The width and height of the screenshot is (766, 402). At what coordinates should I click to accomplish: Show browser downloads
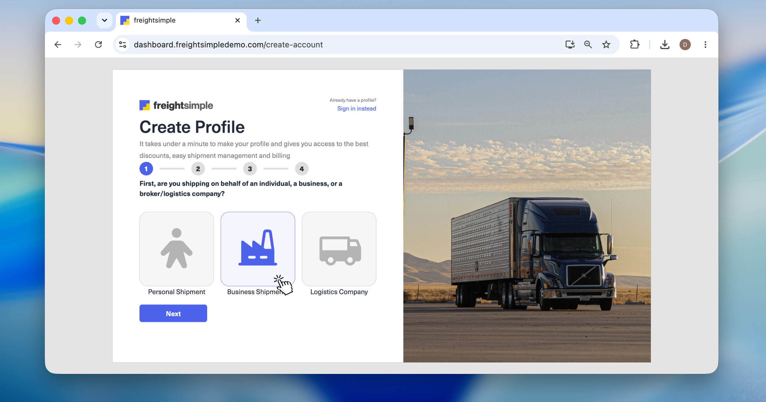665,45
